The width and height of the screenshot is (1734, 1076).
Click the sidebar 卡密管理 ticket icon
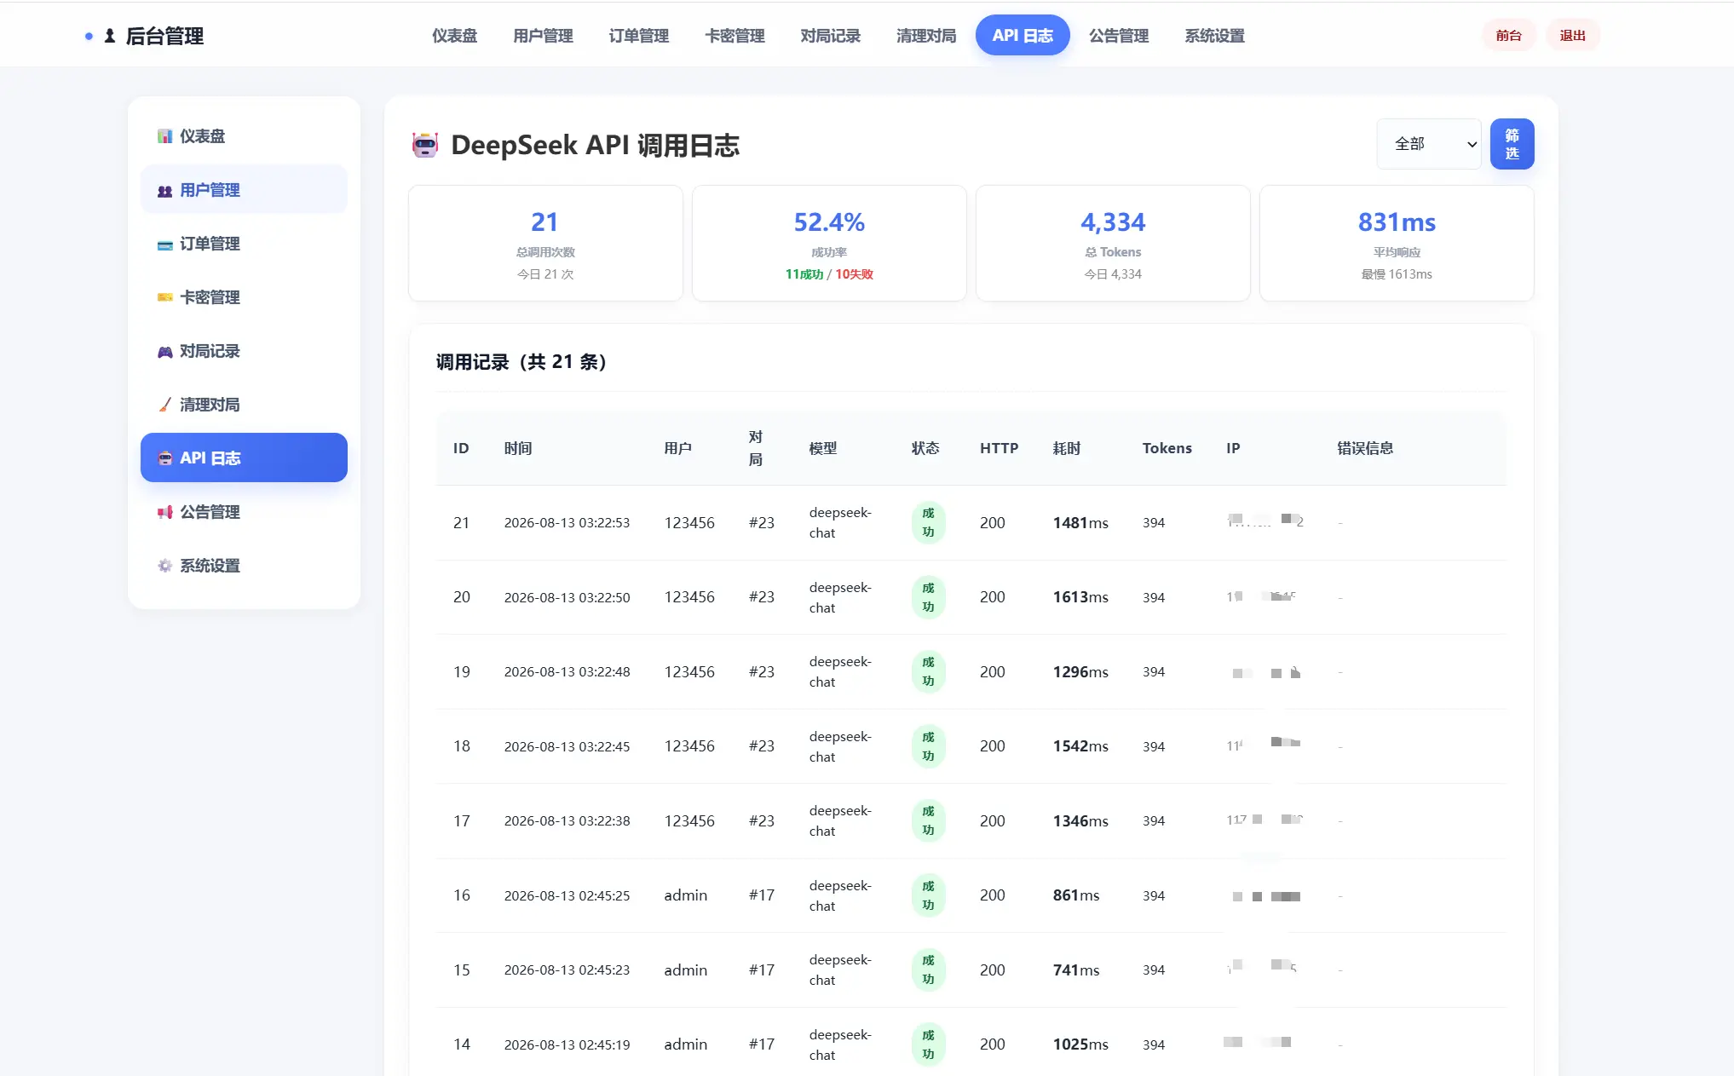(165, 297)
